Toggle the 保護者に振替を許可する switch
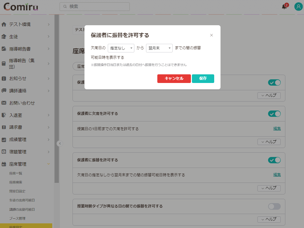 274,160
